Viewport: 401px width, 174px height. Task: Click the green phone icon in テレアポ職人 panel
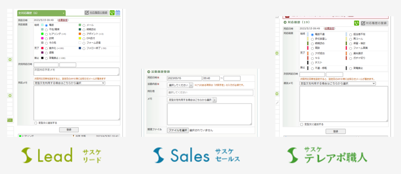(x=356, y=23)
